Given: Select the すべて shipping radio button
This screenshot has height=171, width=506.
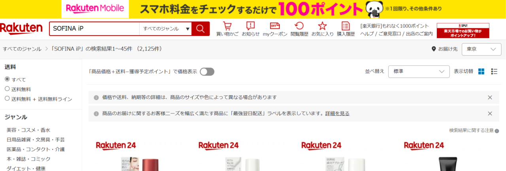Looking at the screenshot, I should [7, 79].
